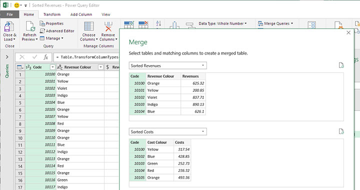This screenshot has width=360, height=190.
Task: Click the formula bar text field
Action: (x=86, y=57)
